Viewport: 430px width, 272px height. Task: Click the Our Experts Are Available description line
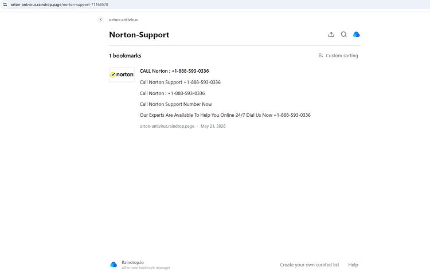pos(225,115)
